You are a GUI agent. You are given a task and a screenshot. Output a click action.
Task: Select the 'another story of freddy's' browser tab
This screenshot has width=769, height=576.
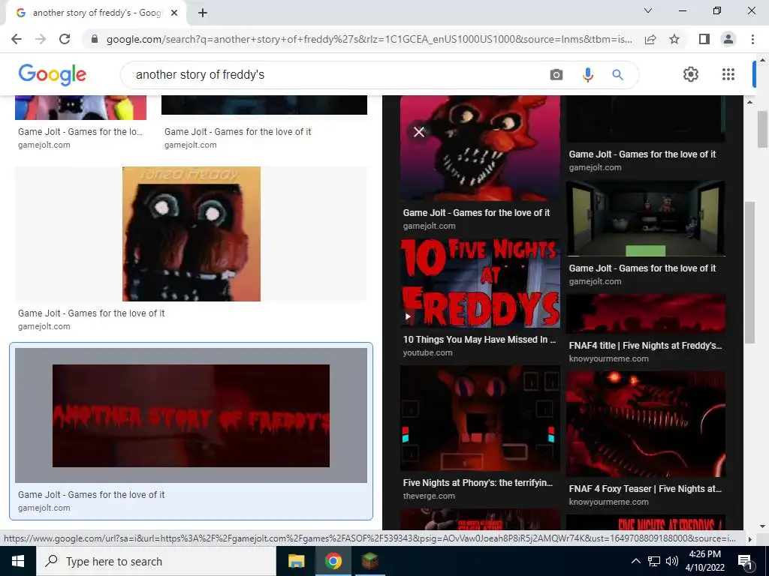pos(95,13)
